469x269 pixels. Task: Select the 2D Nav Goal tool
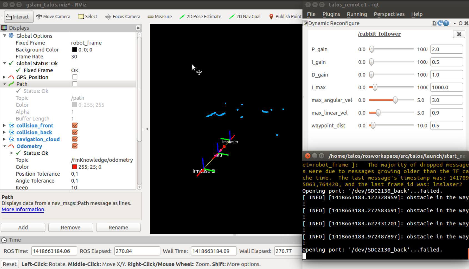pos(245,17)
